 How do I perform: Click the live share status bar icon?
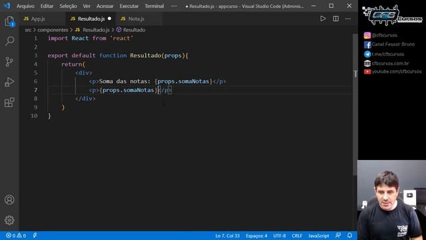35,235
